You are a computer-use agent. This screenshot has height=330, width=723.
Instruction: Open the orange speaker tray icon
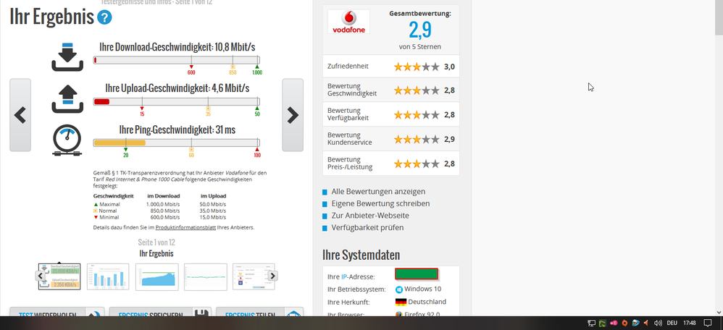646,323
